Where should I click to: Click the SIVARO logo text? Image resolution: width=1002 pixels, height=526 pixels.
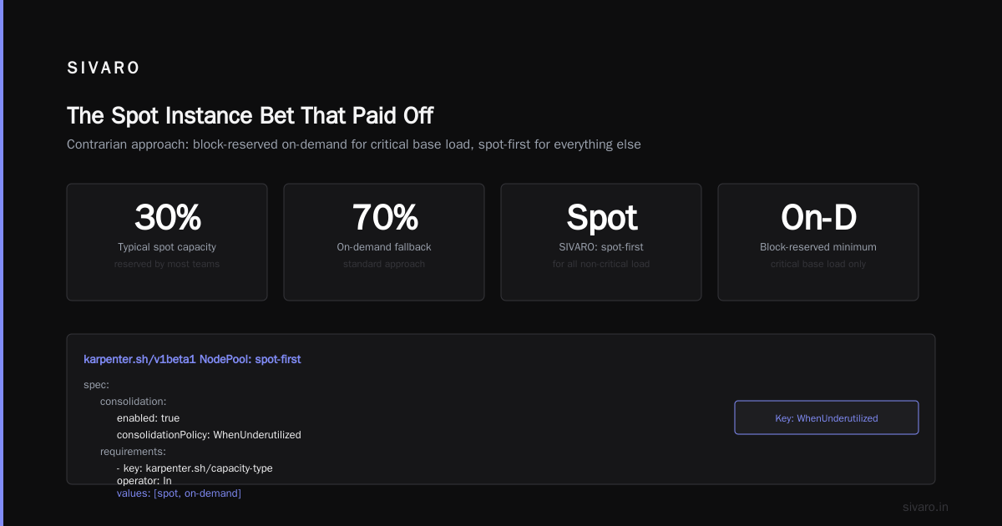[104, 68]
